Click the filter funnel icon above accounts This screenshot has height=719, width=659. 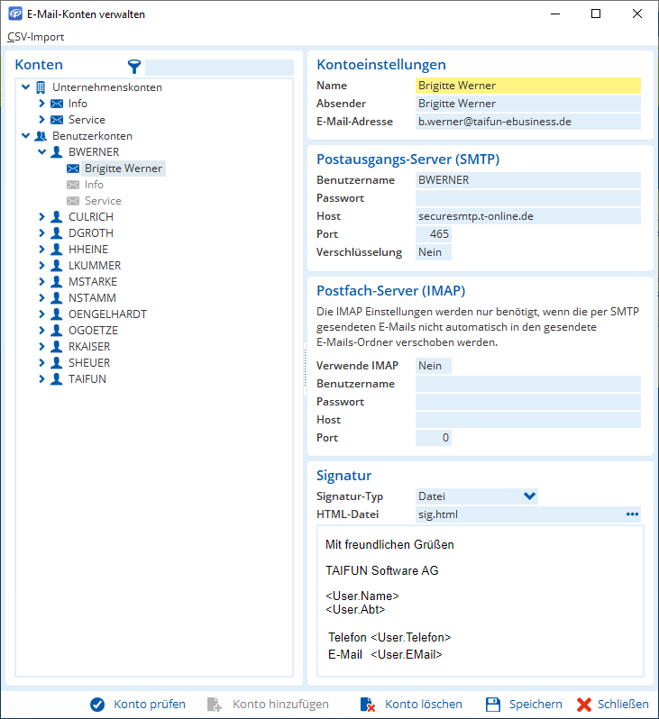pyautogui.click(x=134, y=66)
